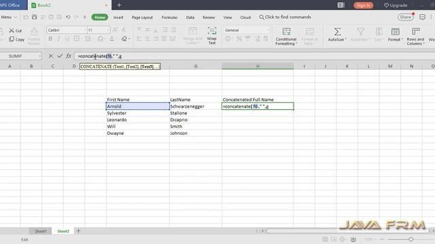The height and width of the screenshot is (244, 435).
Task: Open a new document tab with plus
Action: [120, 5]
